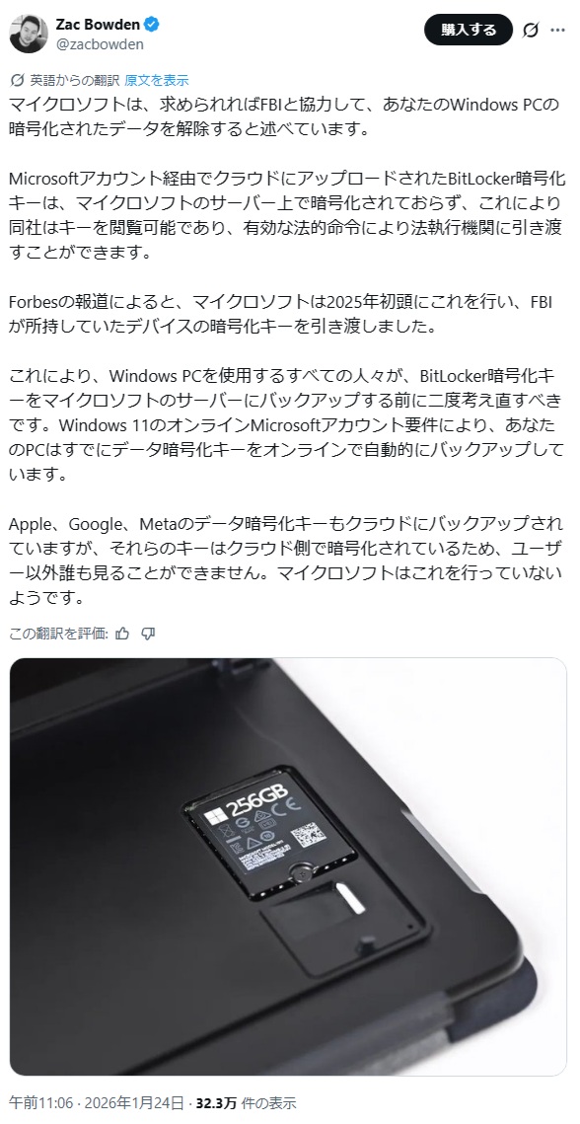Click the Zac Bowden display name
The width and height of the screenshot is (580, 1124).
click(x=98, y=25)
